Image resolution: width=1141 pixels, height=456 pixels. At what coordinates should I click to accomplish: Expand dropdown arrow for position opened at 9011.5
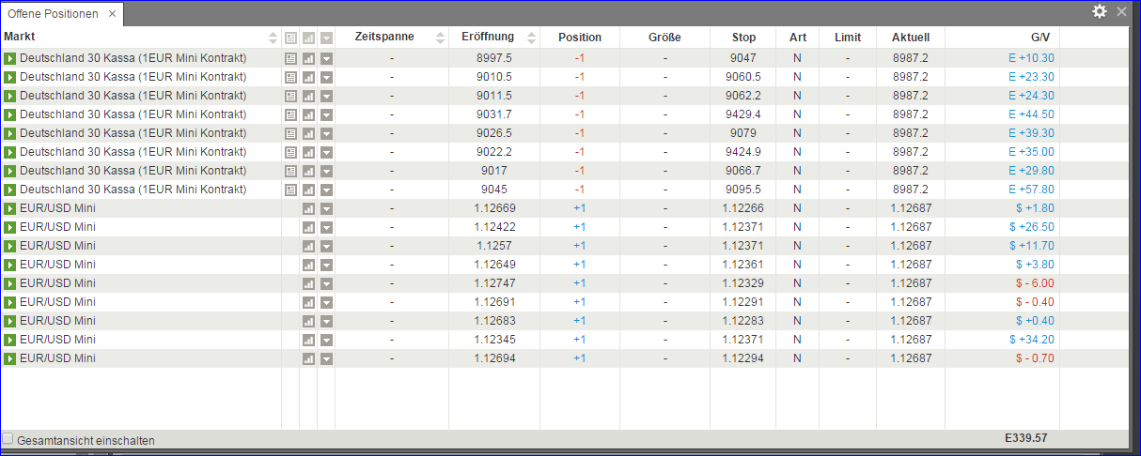(x=326, y=96)
